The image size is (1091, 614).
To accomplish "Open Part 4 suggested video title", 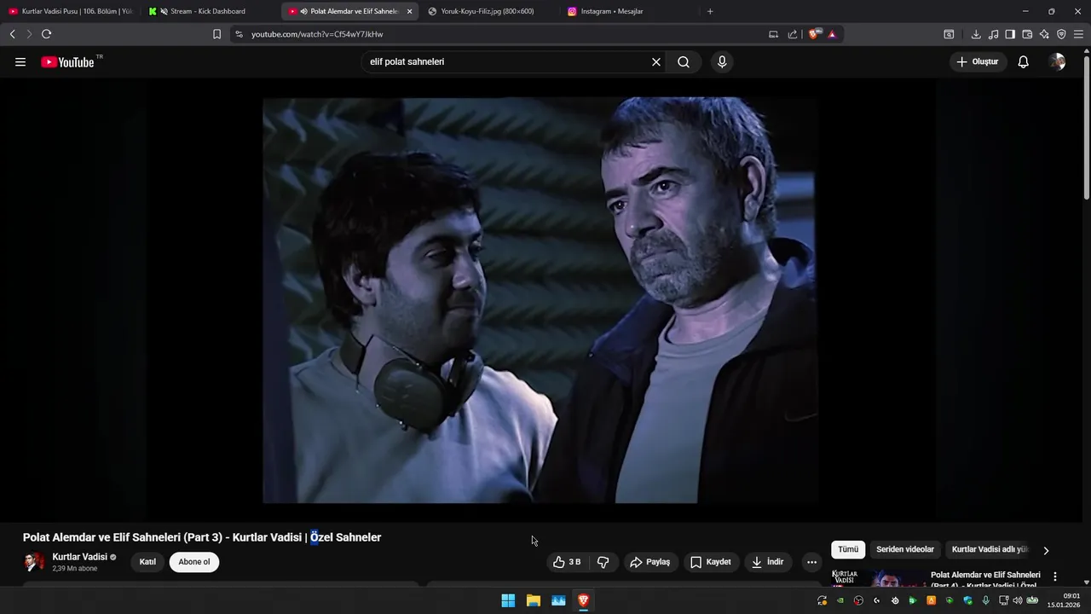I will click(x=985, y=580).
